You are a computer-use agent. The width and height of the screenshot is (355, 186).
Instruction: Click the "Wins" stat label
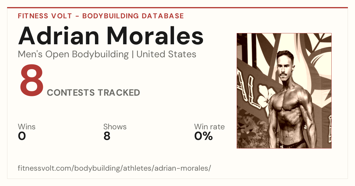(x=27, y=127)
